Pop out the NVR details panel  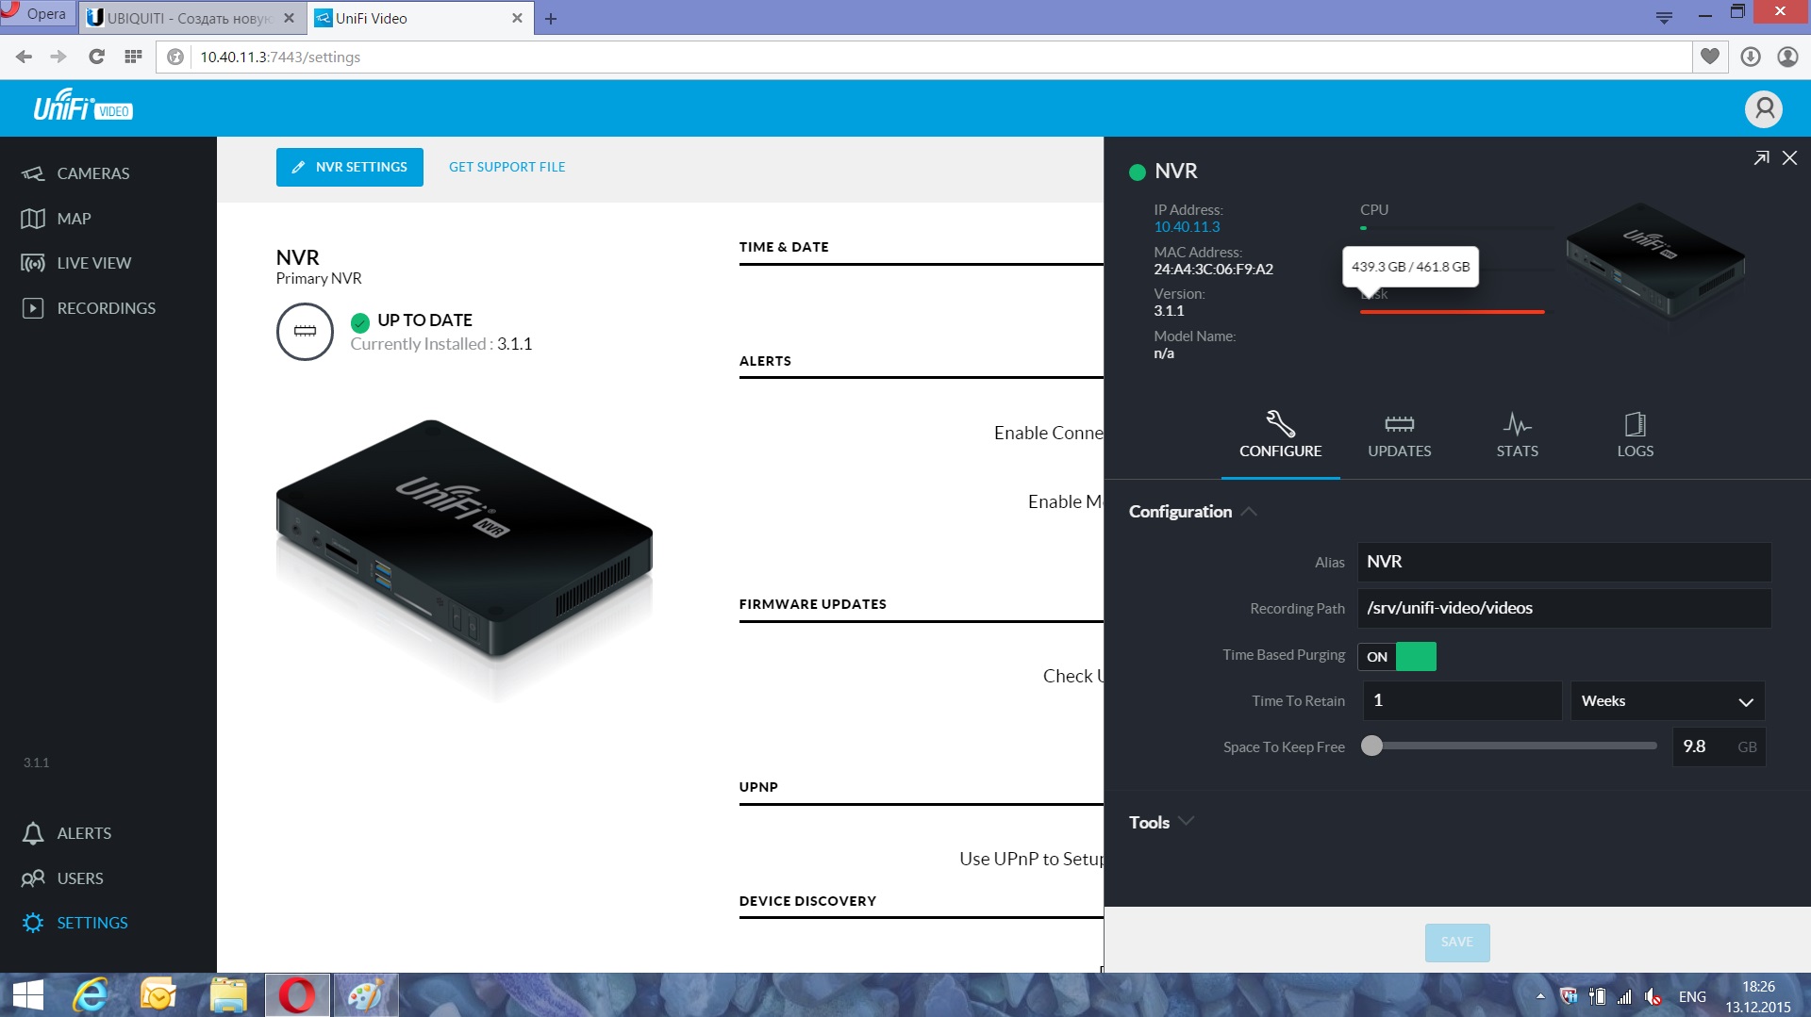coord(1761,158)
